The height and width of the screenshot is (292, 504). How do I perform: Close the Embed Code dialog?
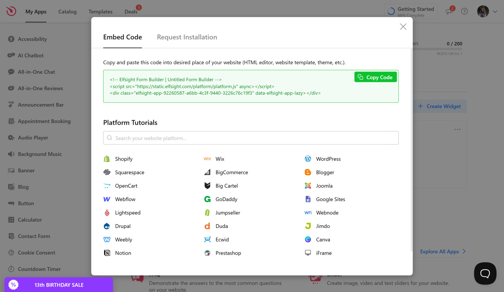[403, 27]
